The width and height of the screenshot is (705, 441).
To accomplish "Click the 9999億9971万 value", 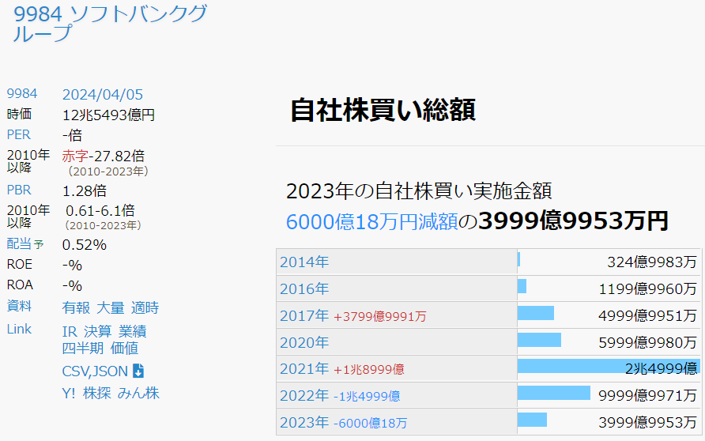I will point(647,396).
